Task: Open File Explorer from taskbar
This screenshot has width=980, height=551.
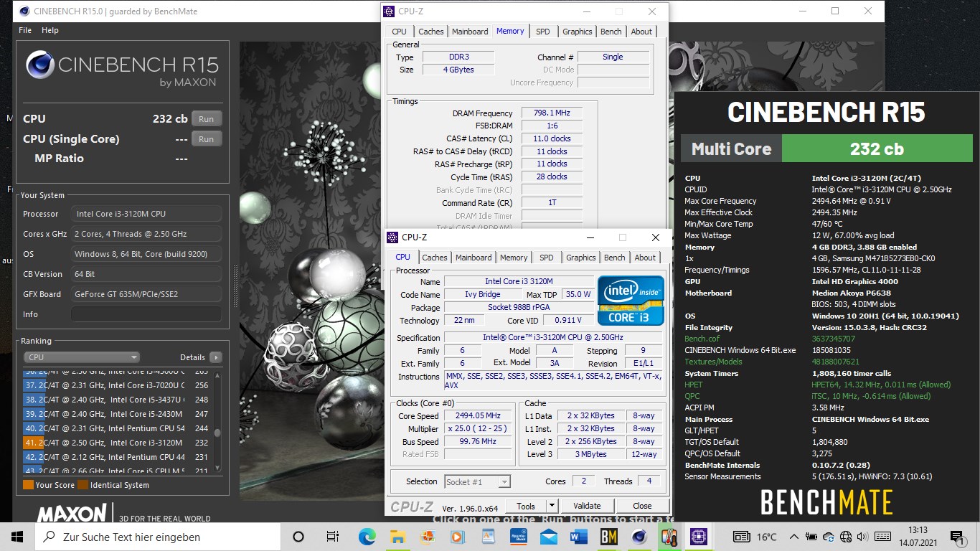Action: [398, 537]
